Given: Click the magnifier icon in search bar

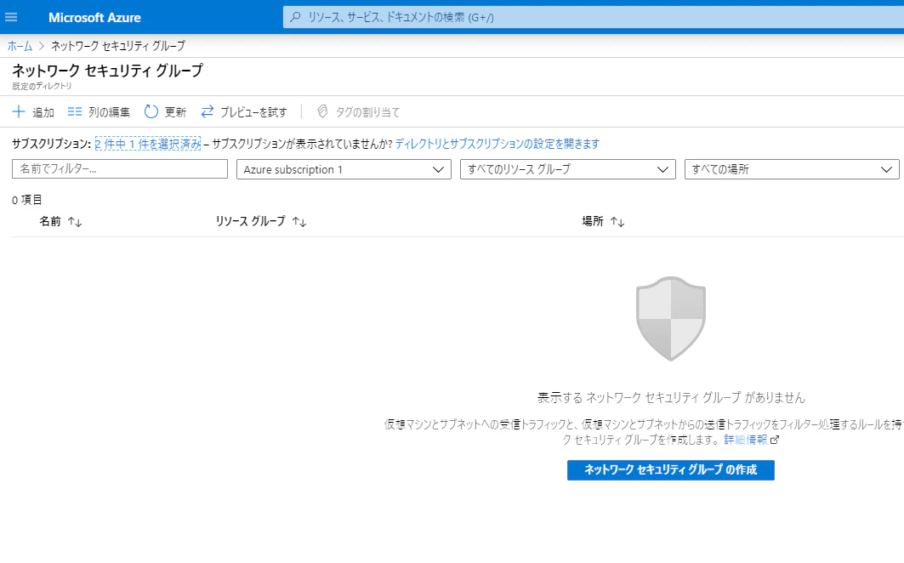Looking at the screenshot, I should coord(295,17).
